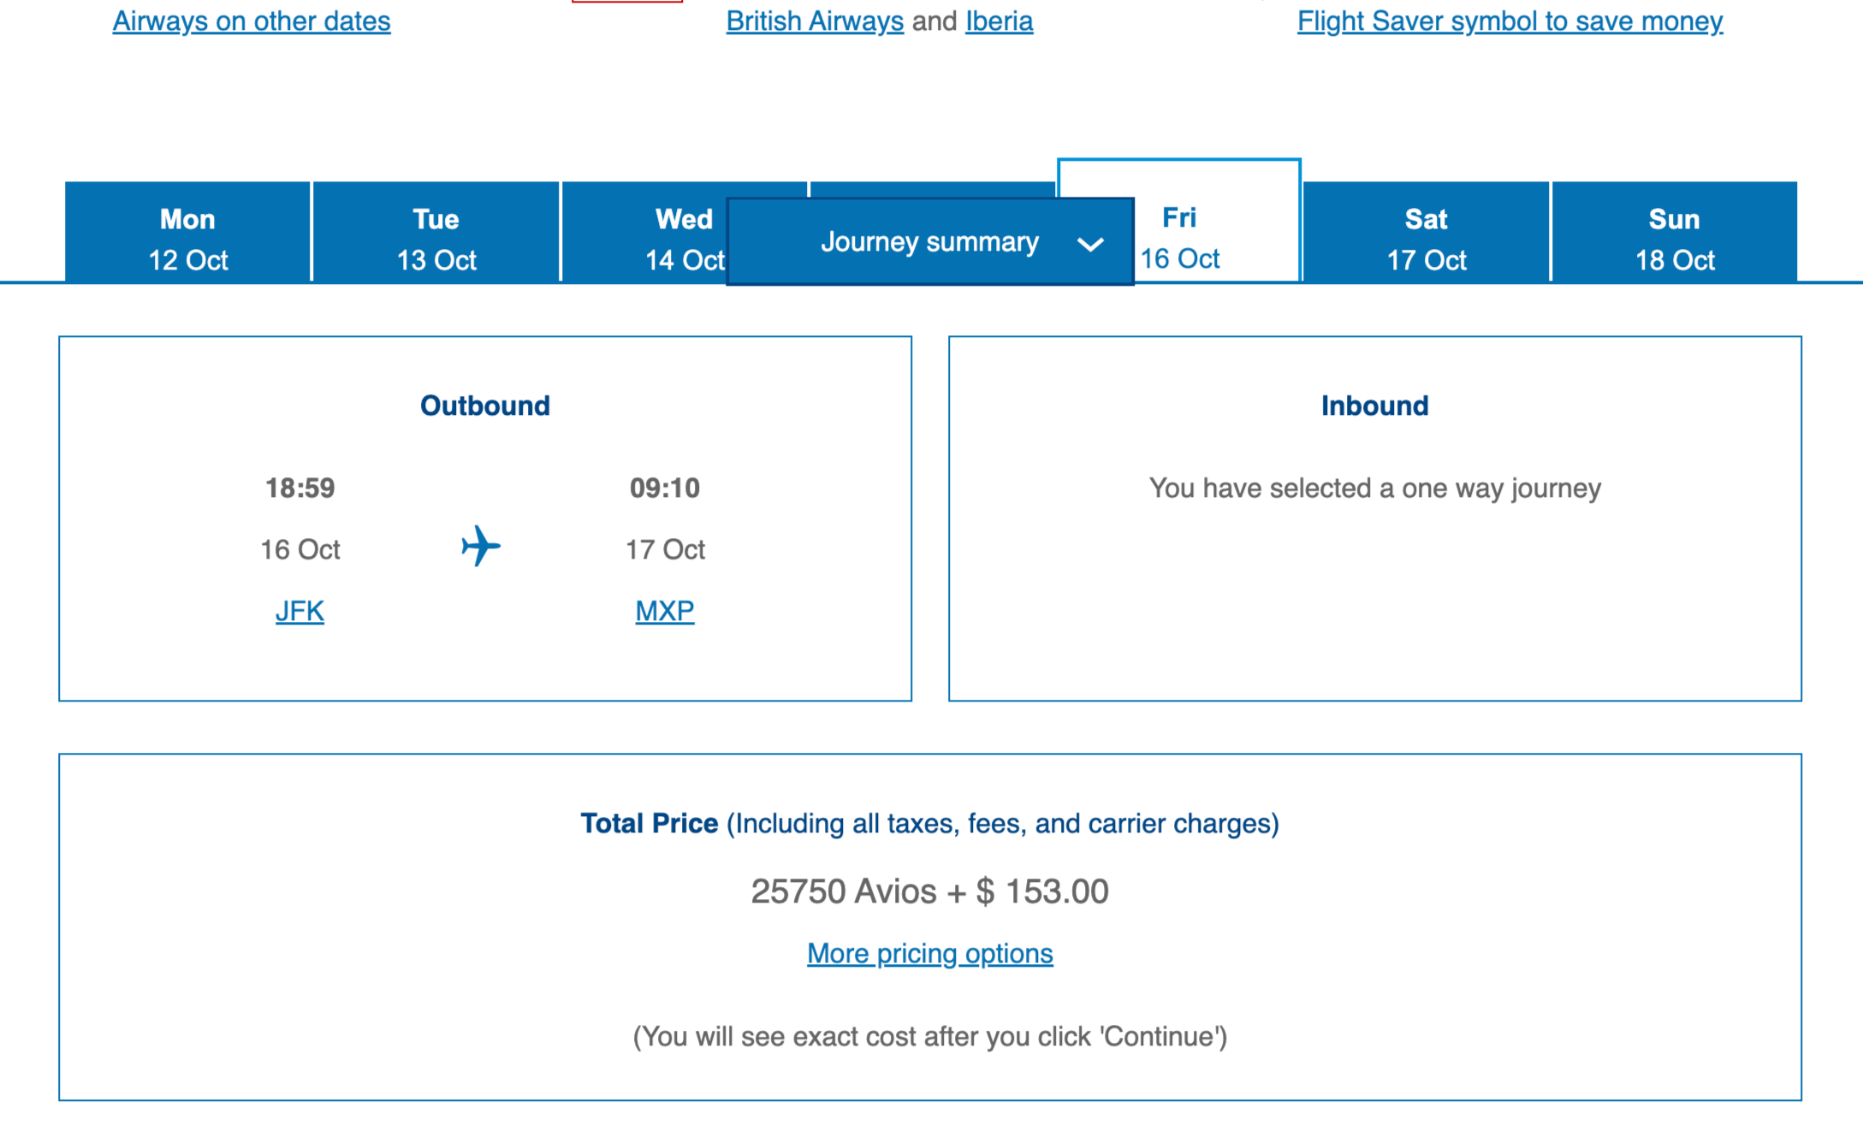Image resolution: width=1863 pixels, height=1131 pixels.
Task: Click the 18:59 departure time
Action: 300,488
